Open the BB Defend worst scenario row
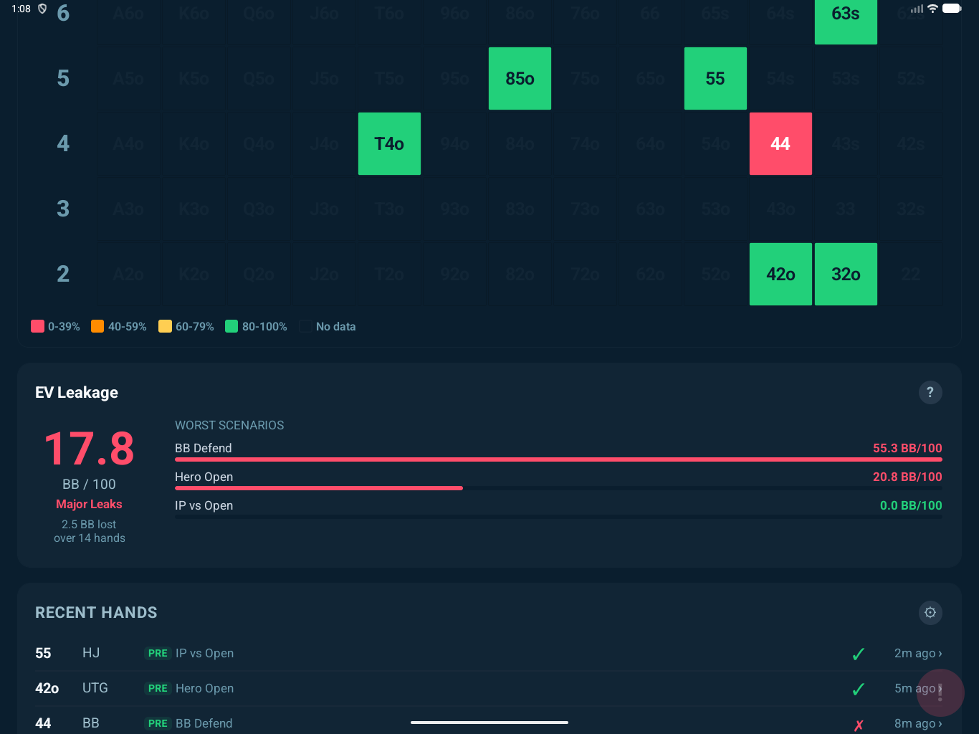This screenshot has width=979, height=734. click(558, 449)
